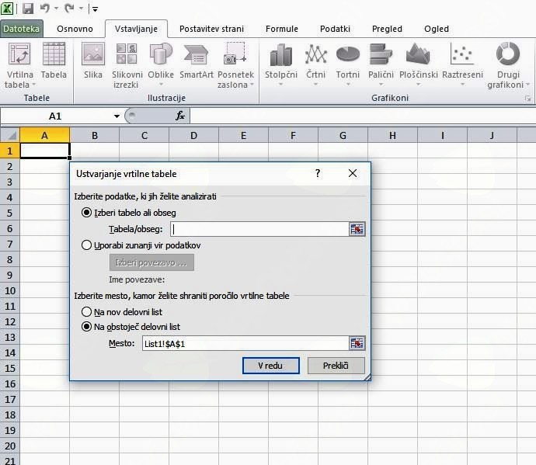Select 'Izberi tabelo ali obseg' radio button
This screenshot has height=465, width=536.
coord(87,213)
